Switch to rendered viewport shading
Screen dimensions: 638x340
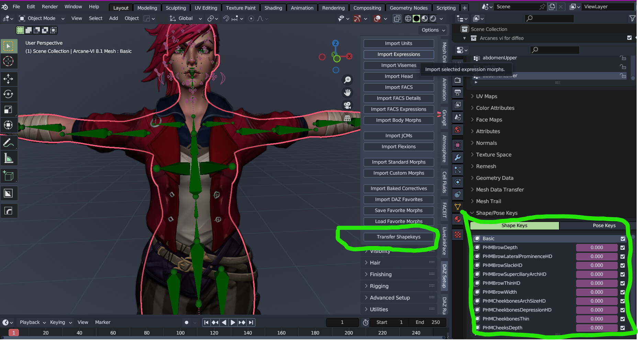coord(433,19)
